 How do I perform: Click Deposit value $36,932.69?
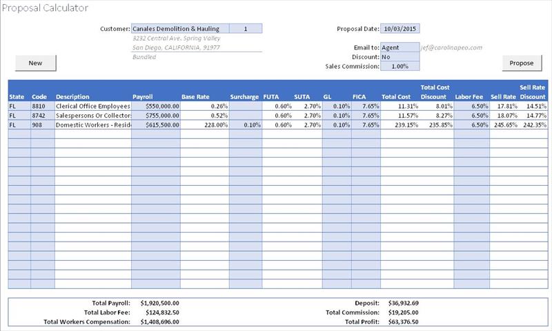click(x=404, y=303)
